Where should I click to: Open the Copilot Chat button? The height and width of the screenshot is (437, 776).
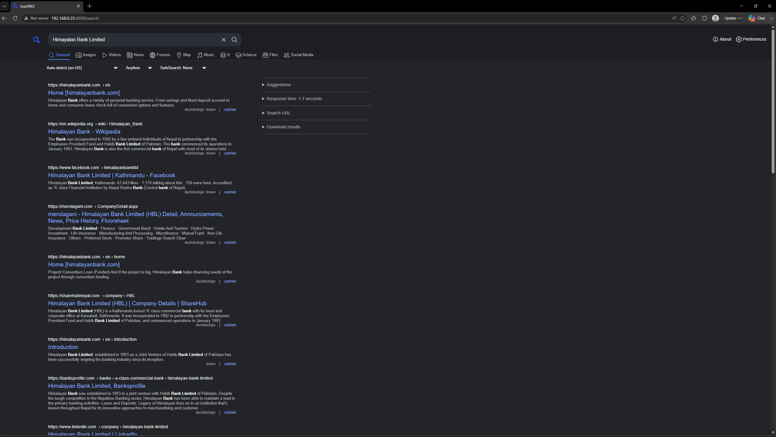[x=757, y=18]
